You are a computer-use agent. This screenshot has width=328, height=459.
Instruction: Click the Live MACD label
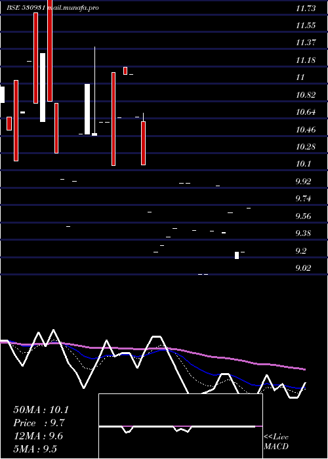coord(276,442)
